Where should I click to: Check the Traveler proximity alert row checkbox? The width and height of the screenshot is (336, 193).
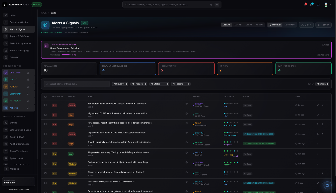point(45,143)
